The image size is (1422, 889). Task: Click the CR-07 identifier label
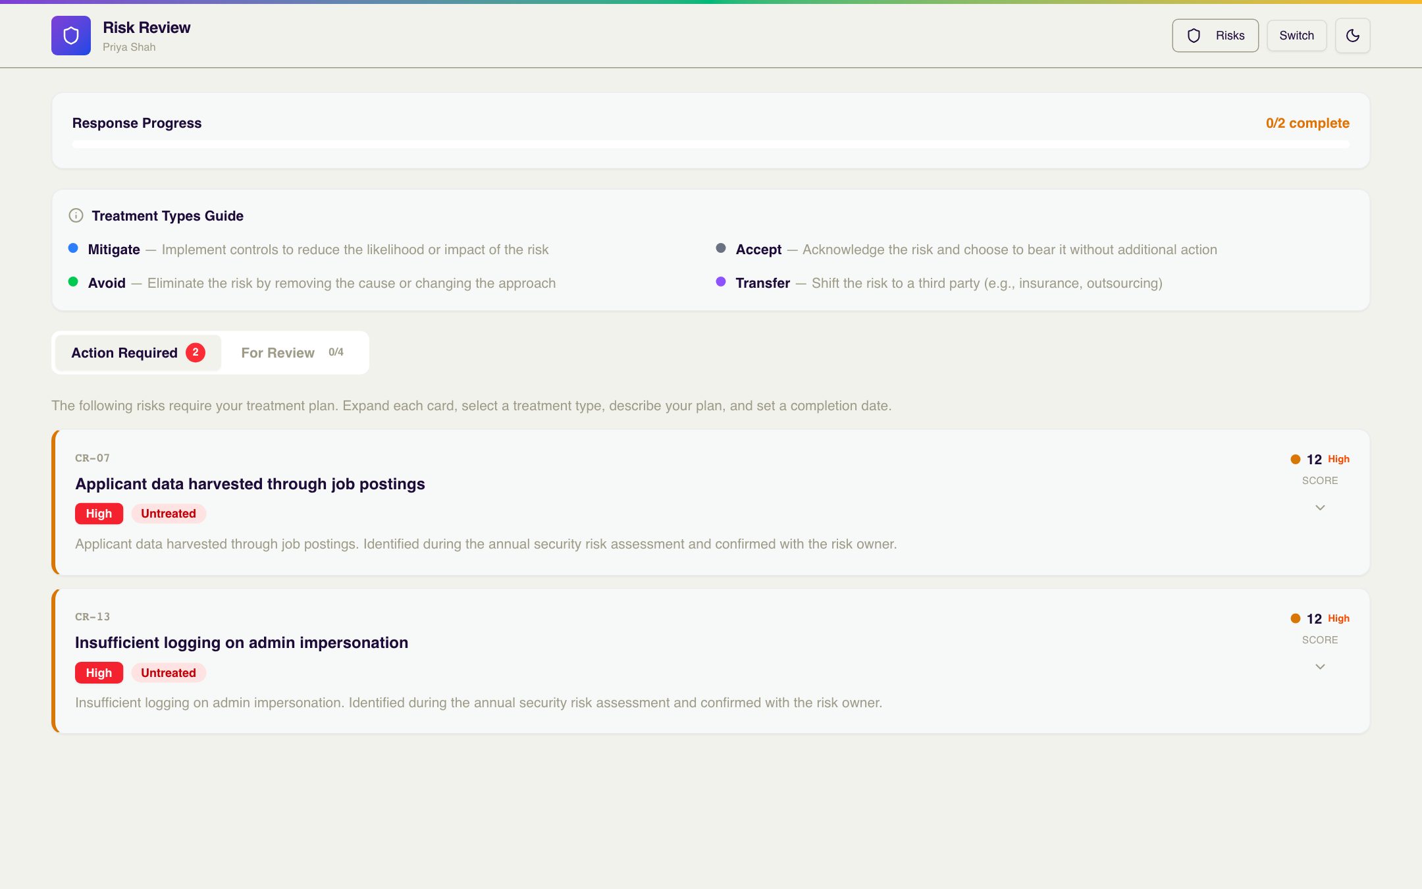pos(93,458)
